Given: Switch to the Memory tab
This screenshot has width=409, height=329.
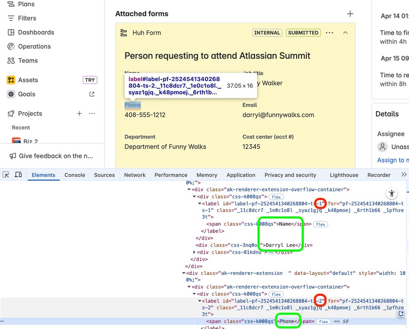Looking at the screenshot, I should click(x=207, y=175).
